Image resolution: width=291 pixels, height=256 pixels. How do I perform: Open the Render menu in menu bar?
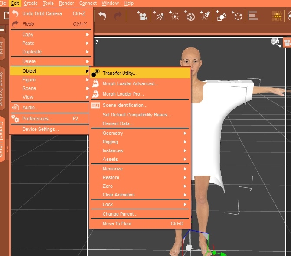(x=66, y=3)
